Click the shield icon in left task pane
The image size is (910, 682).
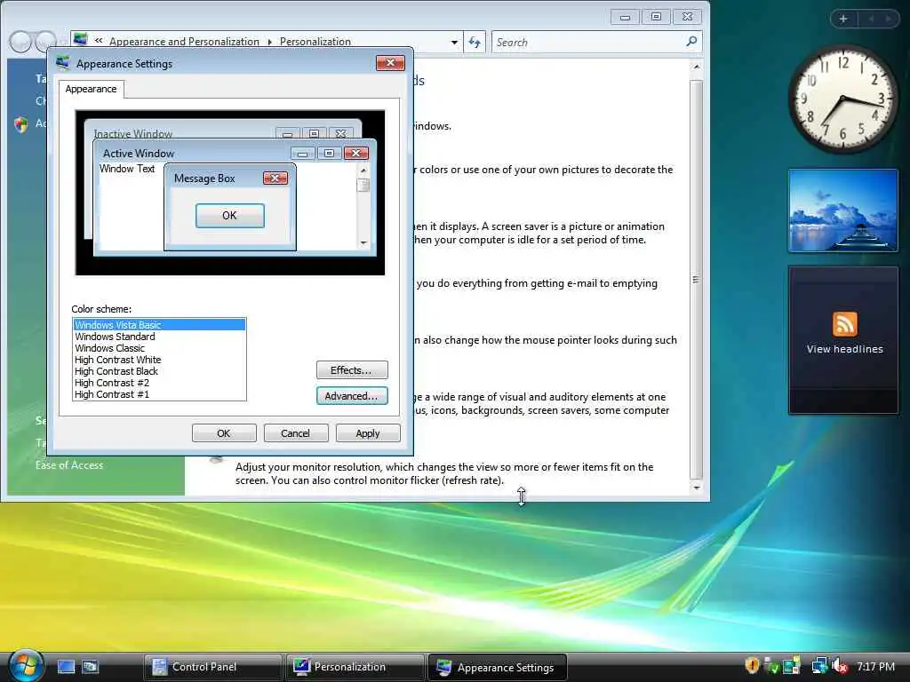click(x=21, y=124)
